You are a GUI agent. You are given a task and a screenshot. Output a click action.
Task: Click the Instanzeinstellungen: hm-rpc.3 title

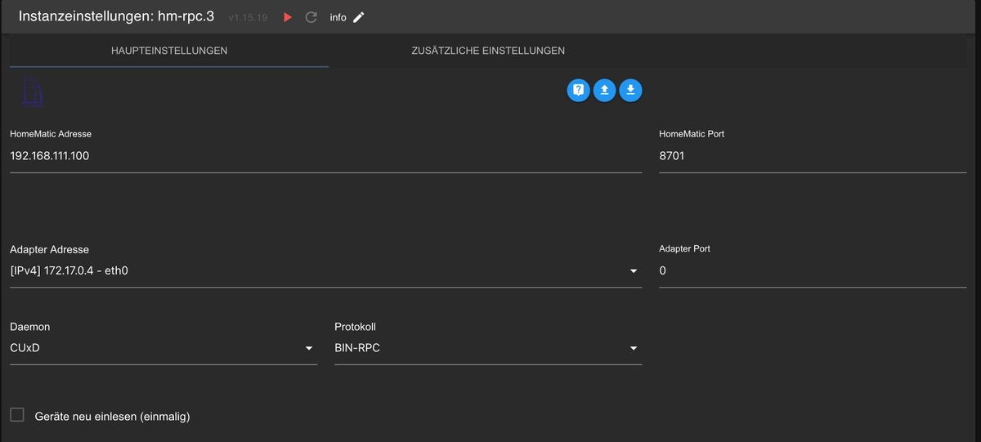click(x=116, y=16)
